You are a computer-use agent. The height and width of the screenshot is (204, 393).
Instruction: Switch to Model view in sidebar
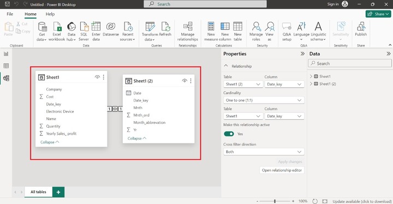tap(6, 78)
